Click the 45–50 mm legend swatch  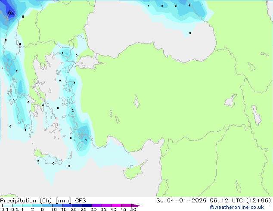click(127, 205)
